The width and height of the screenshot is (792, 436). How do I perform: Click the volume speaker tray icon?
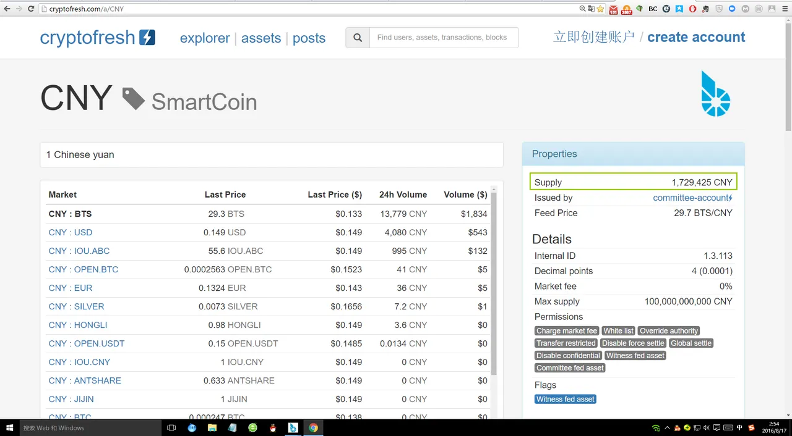pyautogui.click(x=707, y=427)
